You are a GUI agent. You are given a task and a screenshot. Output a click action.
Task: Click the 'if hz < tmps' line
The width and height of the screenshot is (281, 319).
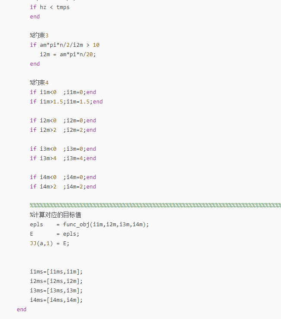(50, 7)
